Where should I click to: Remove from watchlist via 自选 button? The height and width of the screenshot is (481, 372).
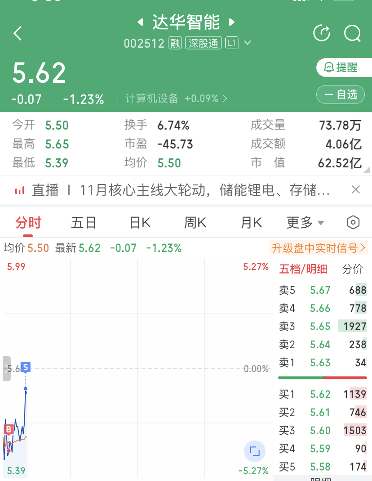[x=341, y=94]
